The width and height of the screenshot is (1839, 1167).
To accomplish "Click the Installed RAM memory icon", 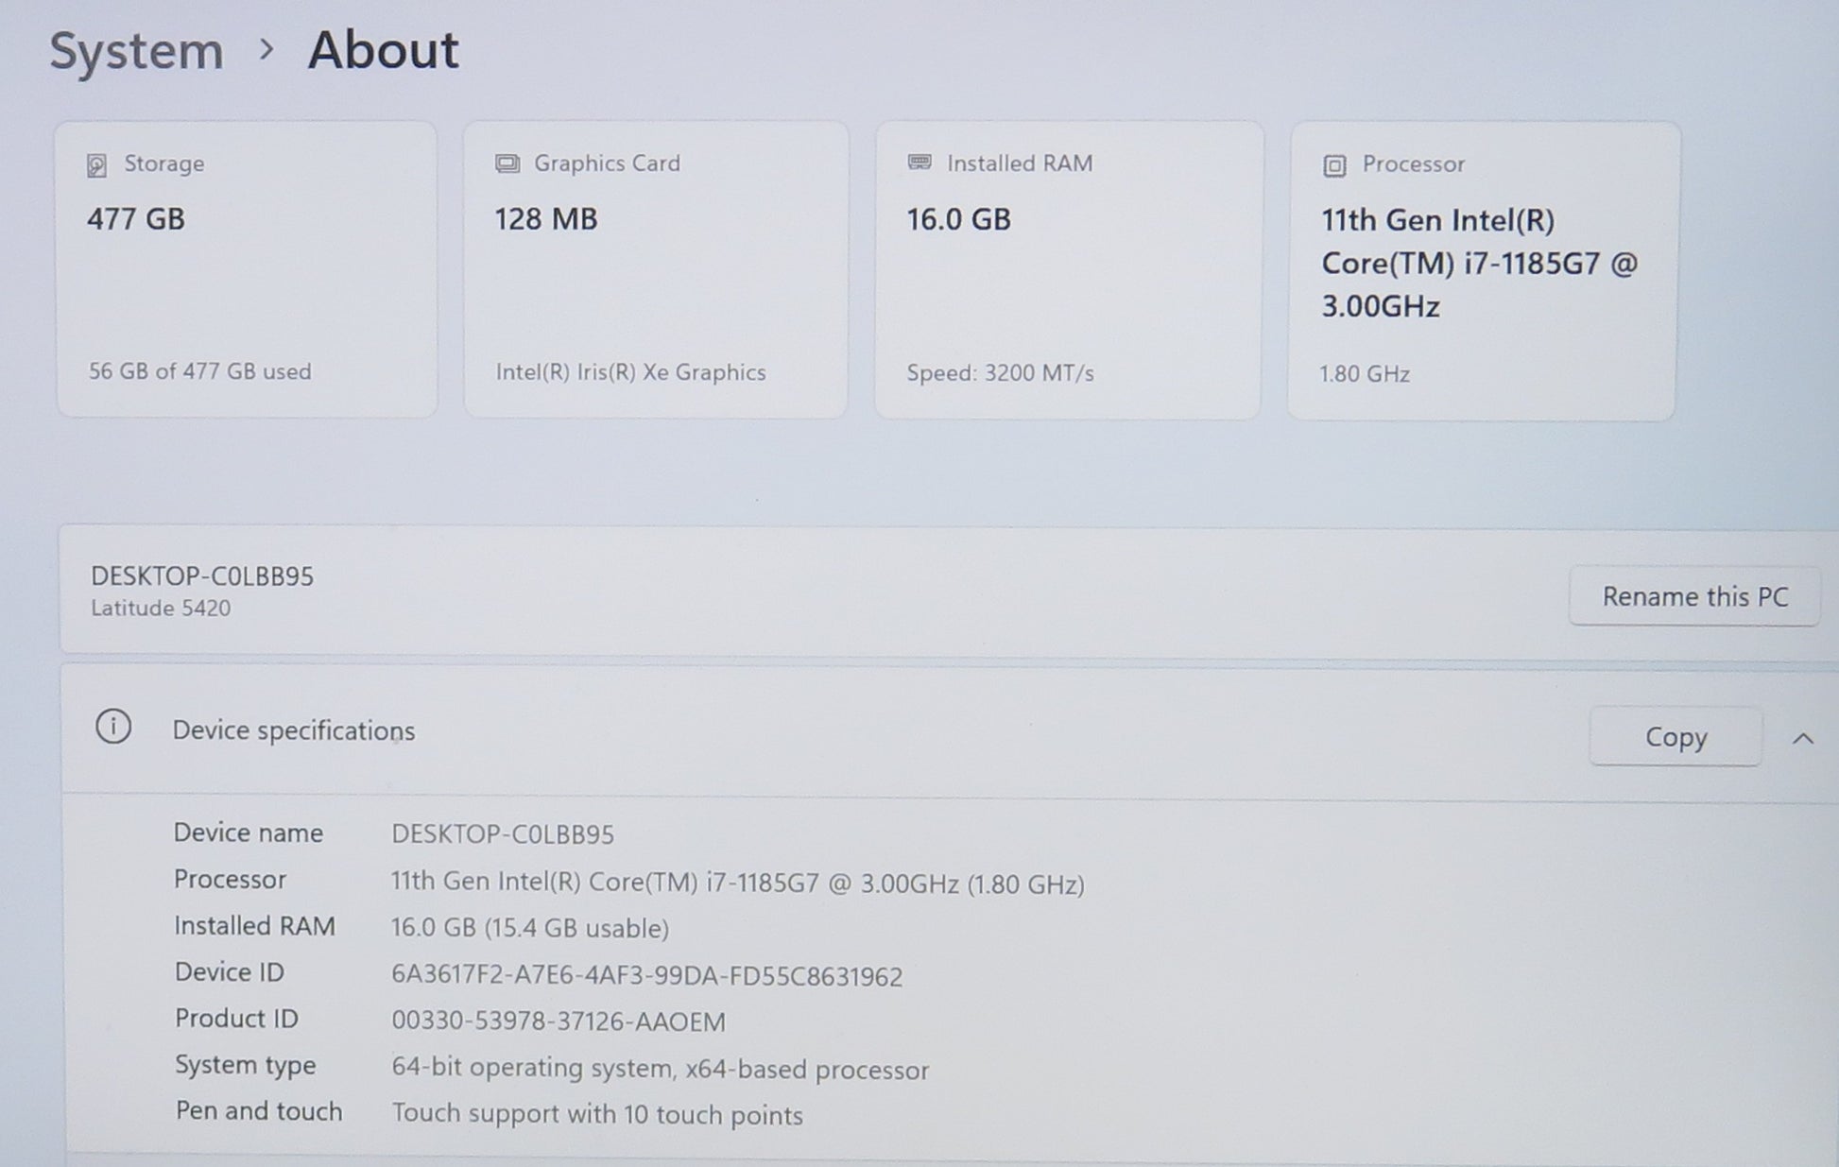I will click(x=919, y=163).
